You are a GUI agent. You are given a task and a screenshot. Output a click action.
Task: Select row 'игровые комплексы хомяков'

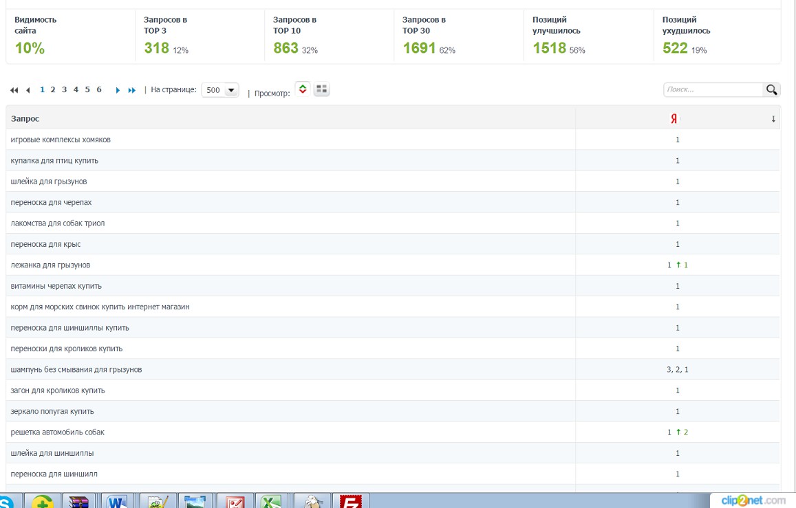point(392,140)
